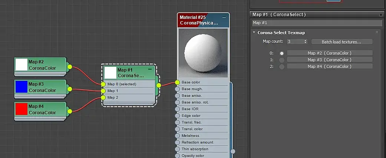Screen dimensions: 386x158
Task: Click Material #25 output socket
Action: (232, 151)
